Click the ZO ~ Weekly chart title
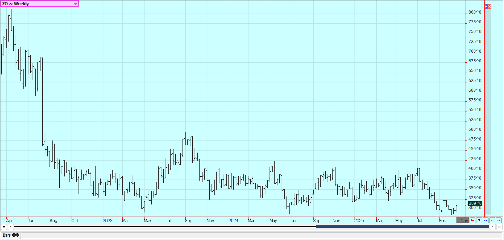The width and height of the screenshot is (504, 240). pos(16,4)
